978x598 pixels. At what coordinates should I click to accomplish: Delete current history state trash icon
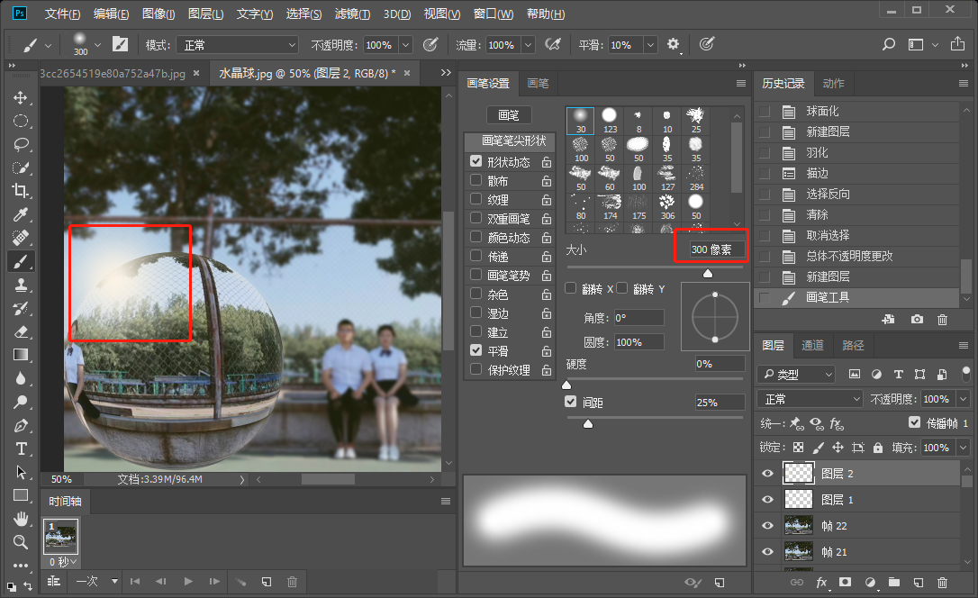tap(943, 320)
